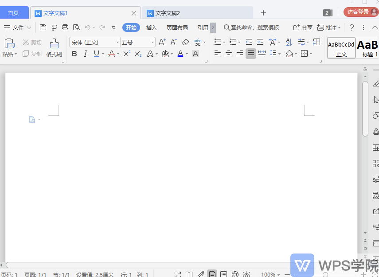Viewport: 379px width, 277px height.
Task: Apply subscript formatting
Action: coord(138,54)
